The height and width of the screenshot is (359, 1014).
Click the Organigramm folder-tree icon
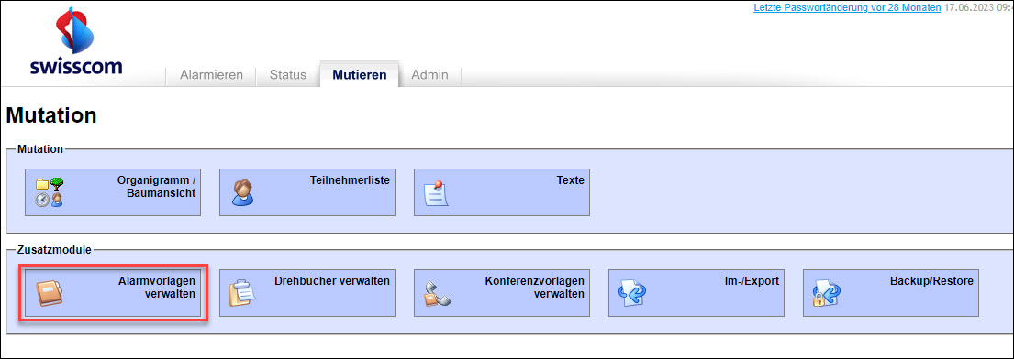click(x=50, y=192)
